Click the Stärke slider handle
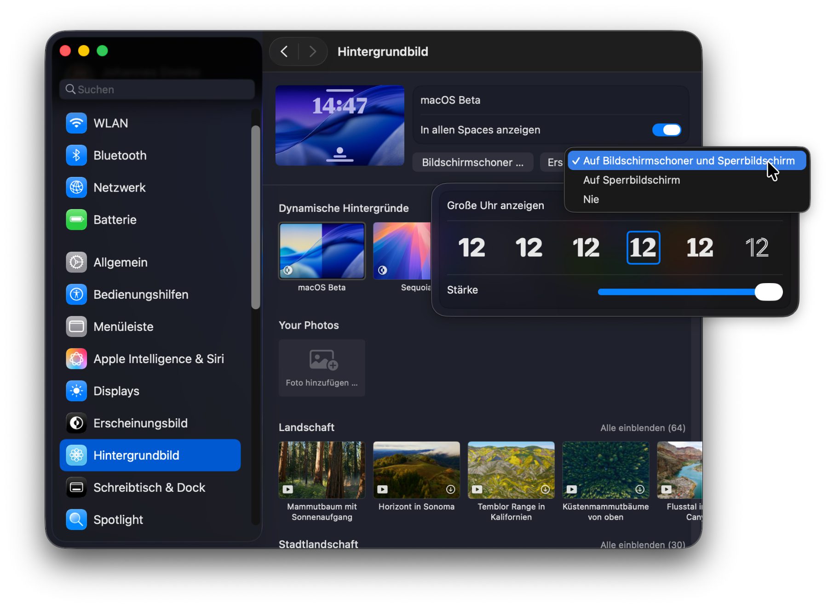Screen dimensions: 828x608 pyautogui.click(x=768, y=292)
